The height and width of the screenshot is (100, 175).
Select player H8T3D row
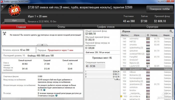[146, 42]
